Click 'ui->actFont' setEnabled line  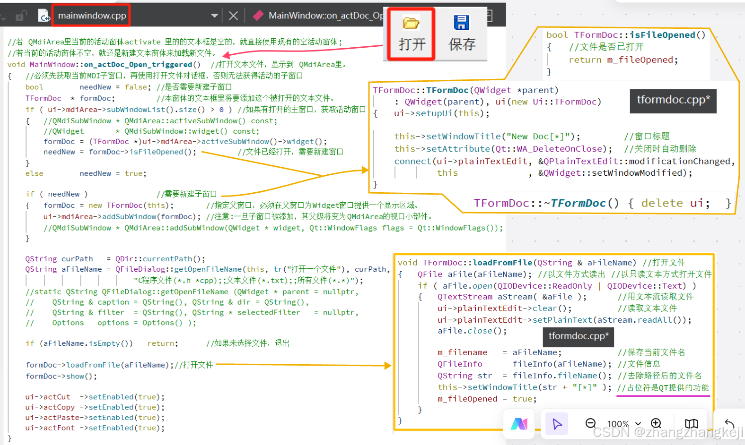click(x=95, y=428)
